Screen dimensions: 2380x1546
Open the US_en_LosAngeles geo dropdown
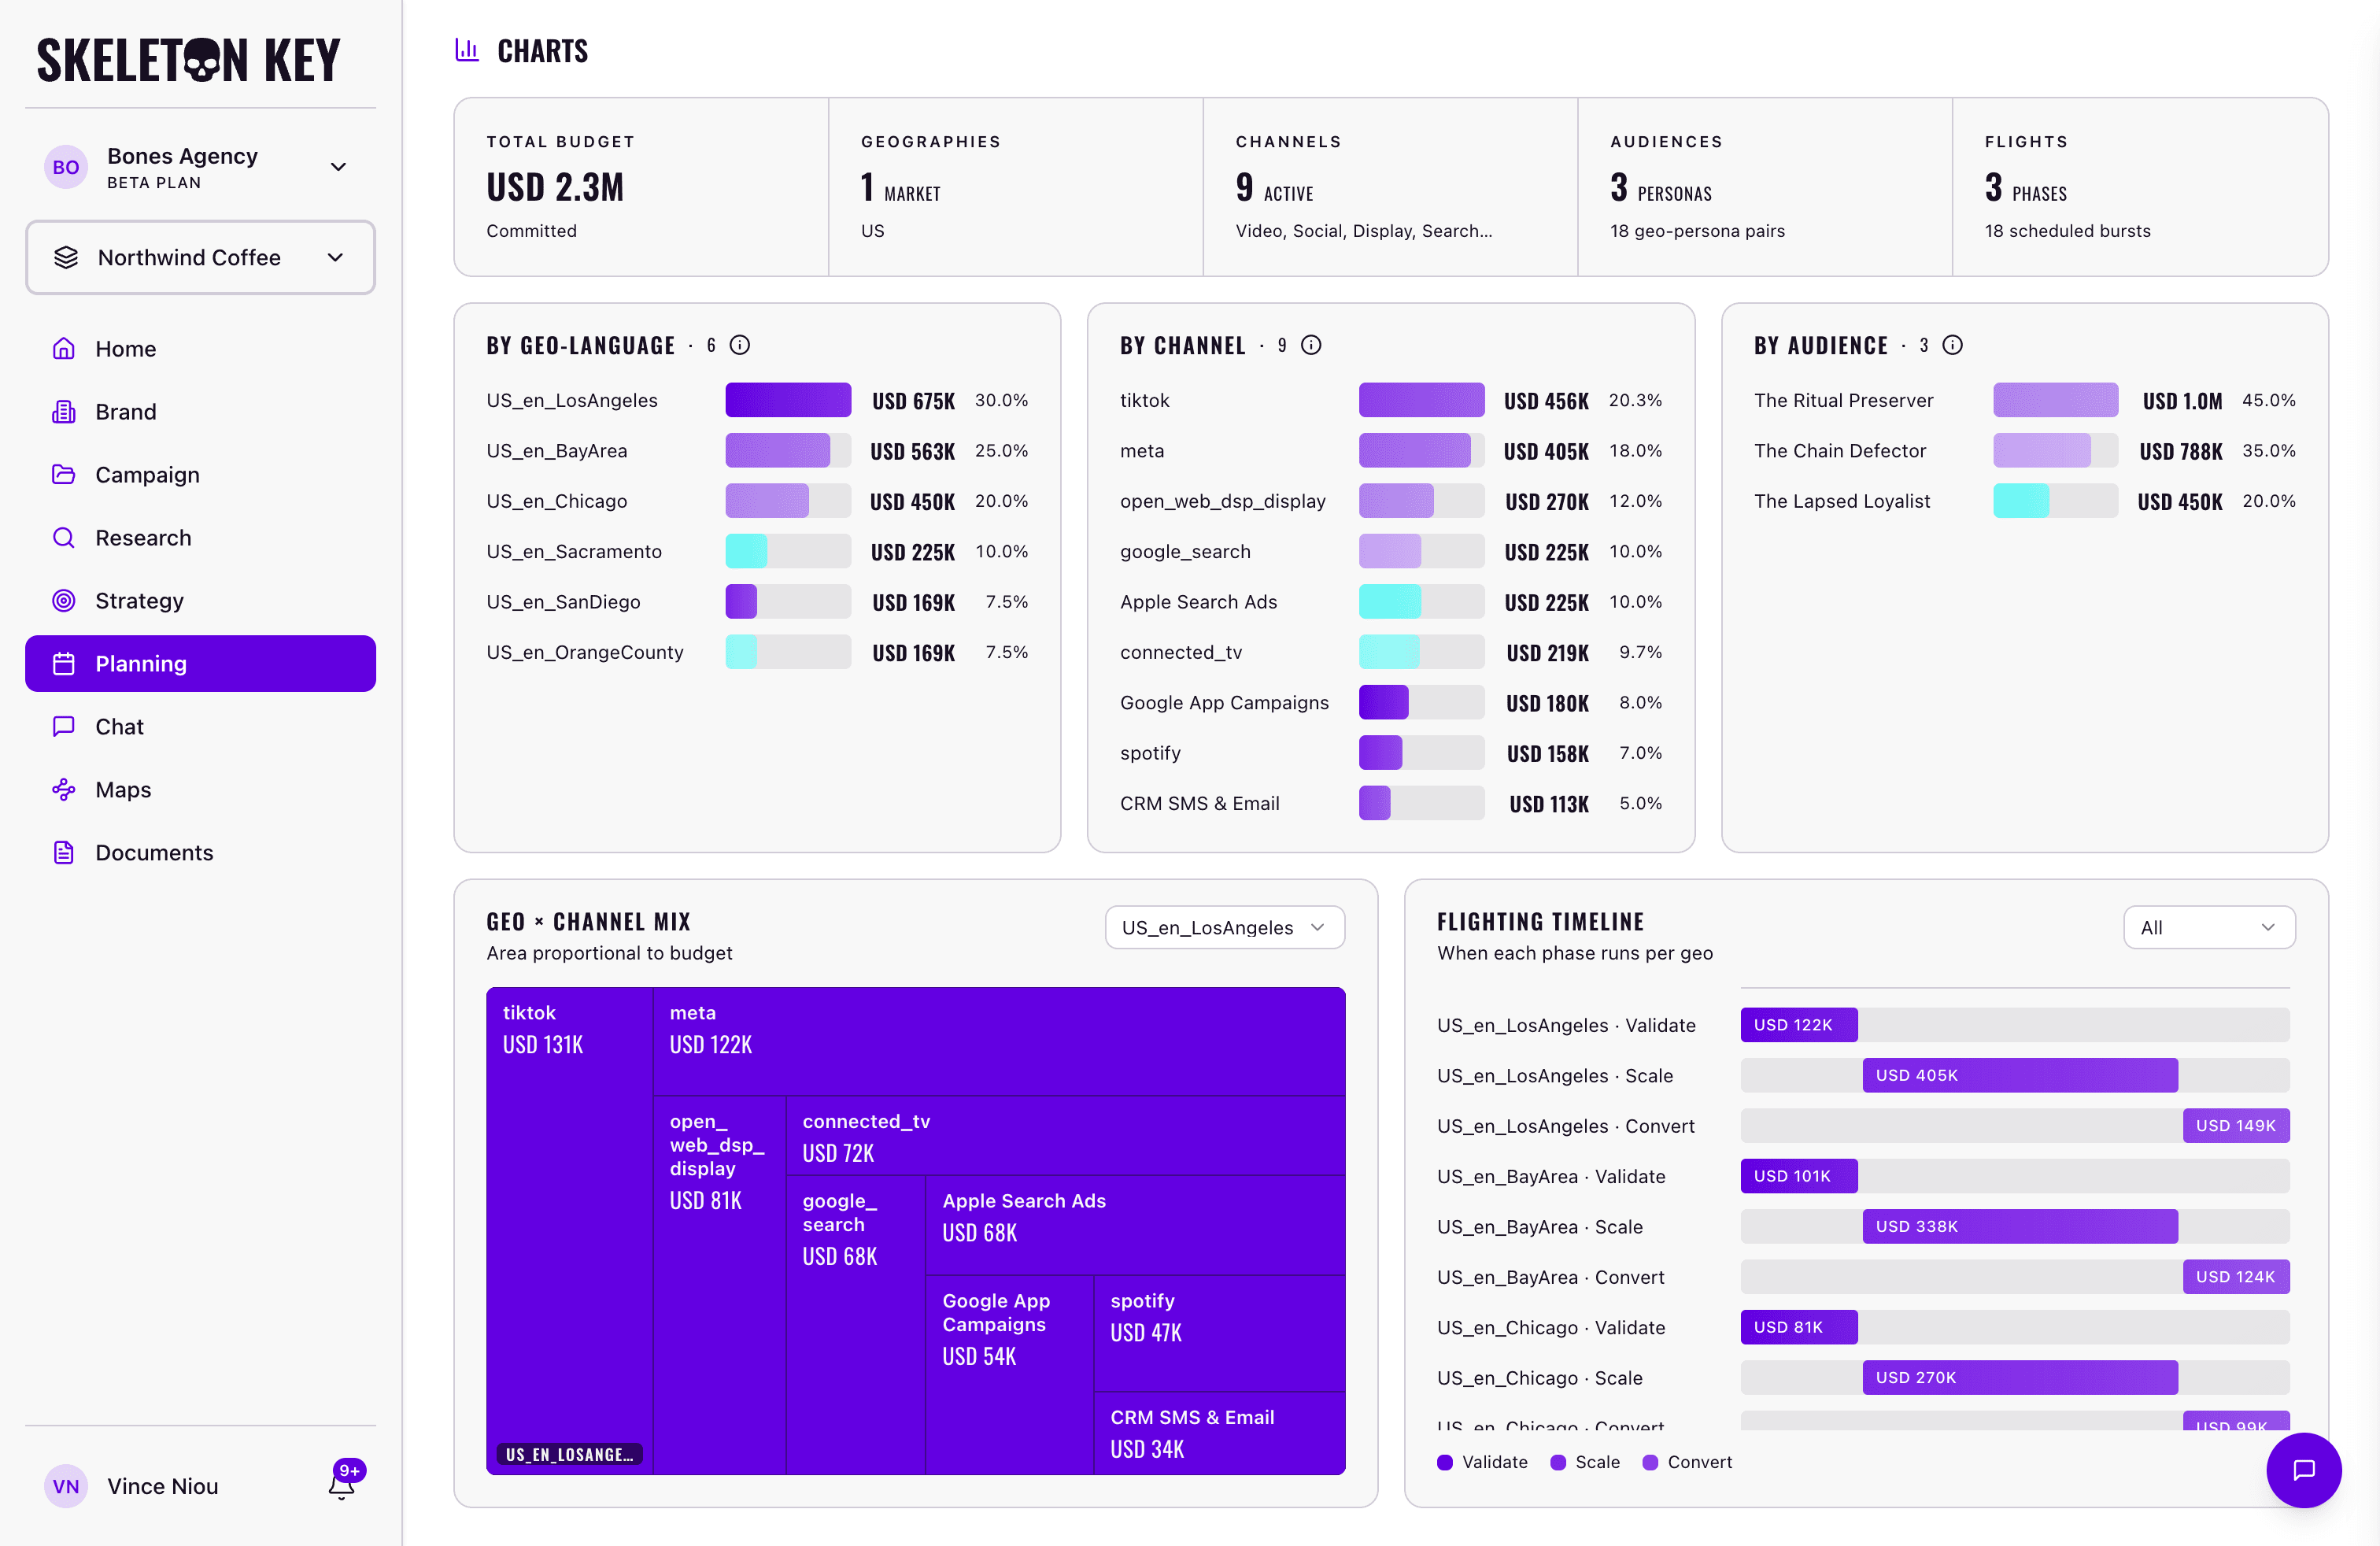click(1224, 927)
